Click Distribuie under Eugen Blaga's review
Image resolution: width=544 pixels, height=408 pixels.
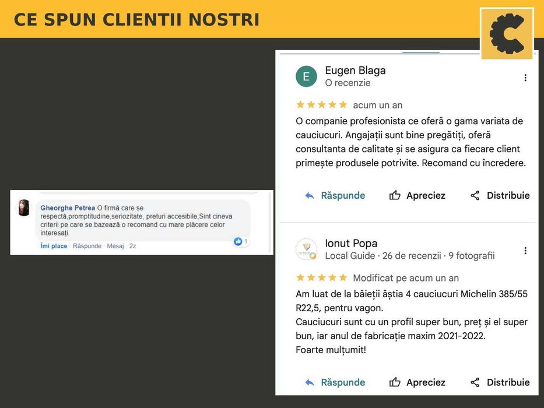[508, 195]
